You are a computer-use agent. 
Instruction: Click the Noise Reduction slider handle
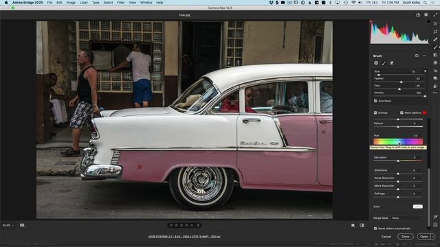click(398, 181)
